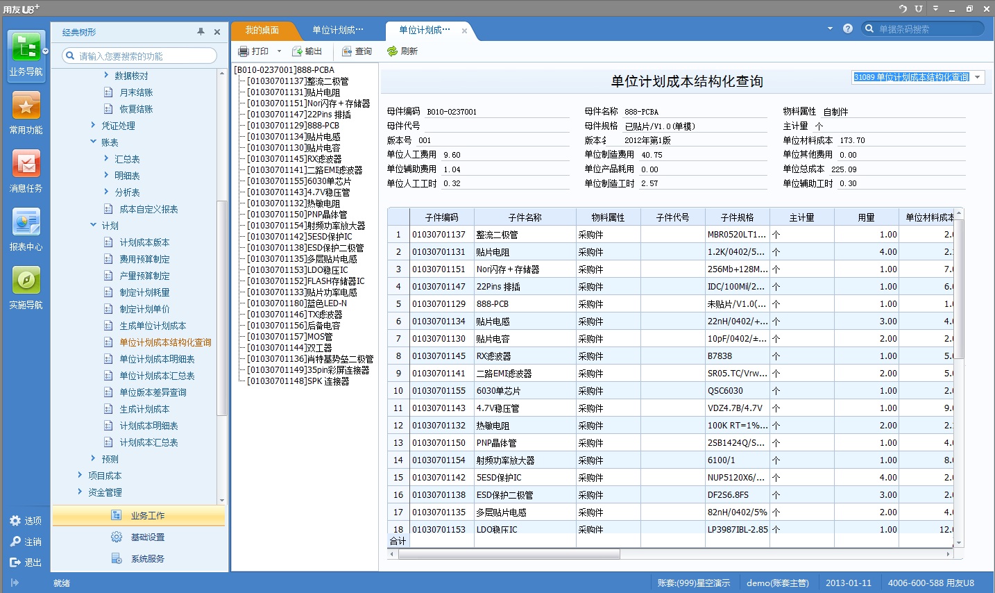995x593 pixels.
Task: Close the active 单位计划成… tab
Action: (x=464, y=31)
